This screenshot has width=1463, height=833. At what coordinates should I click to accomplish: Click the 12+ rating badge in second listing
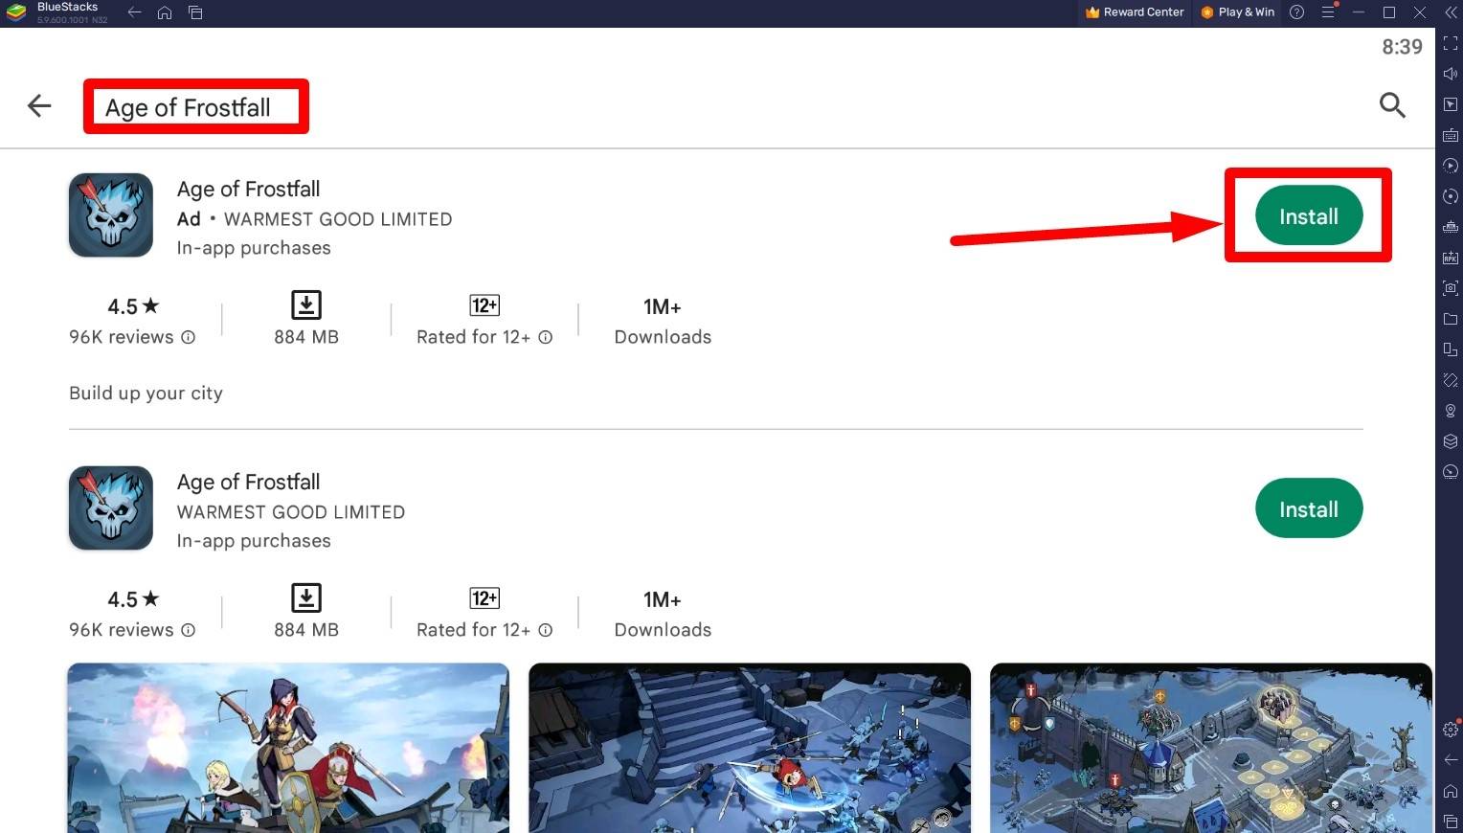[484, 598]
